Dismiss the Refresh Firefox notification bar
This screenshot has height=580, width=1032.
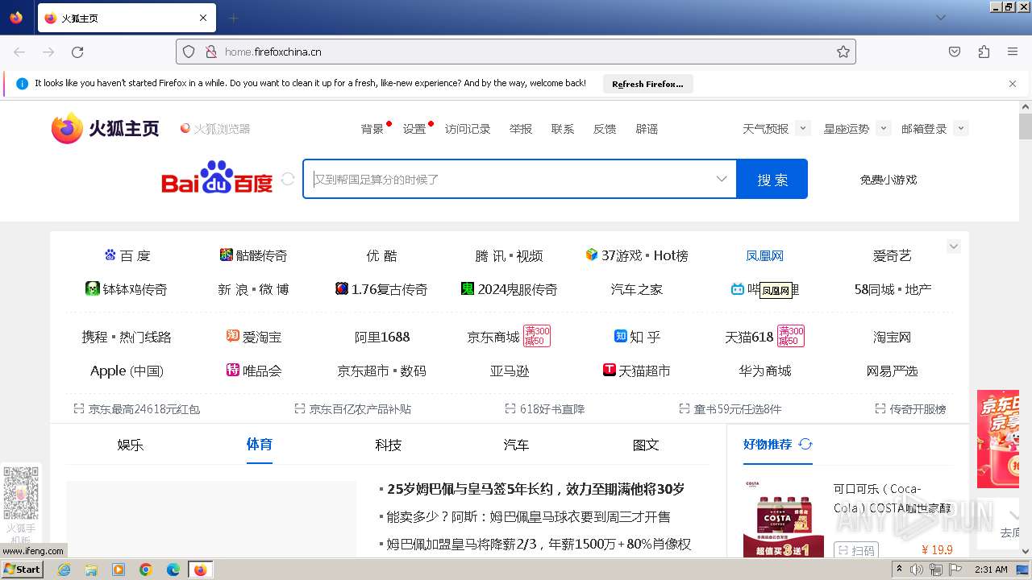tap(1013, 83)
